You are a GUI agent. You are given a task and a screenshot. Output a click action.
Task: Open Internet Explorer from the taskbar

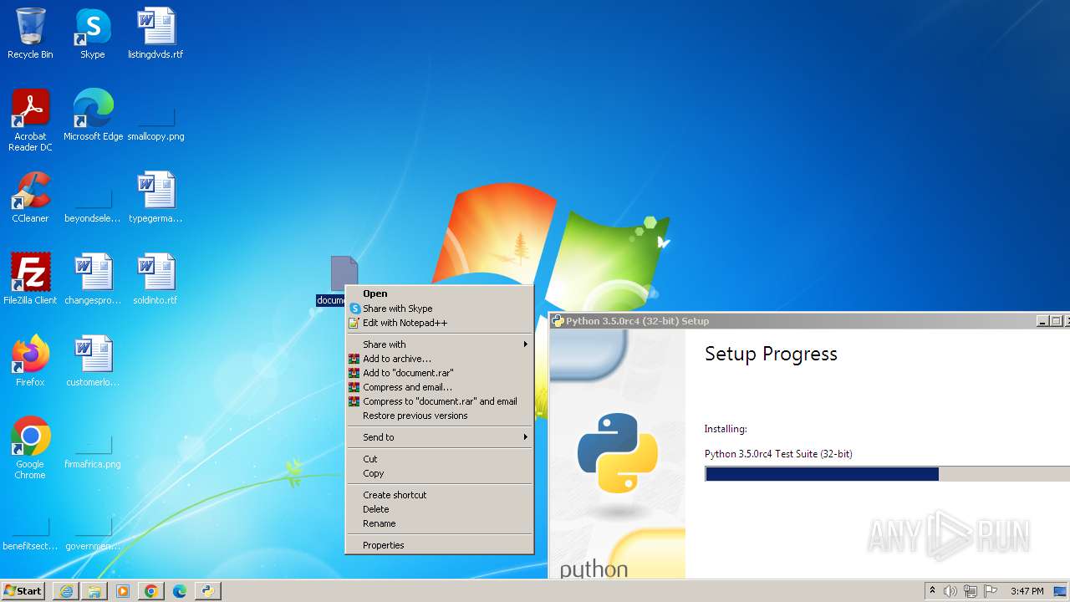(66, 591)
